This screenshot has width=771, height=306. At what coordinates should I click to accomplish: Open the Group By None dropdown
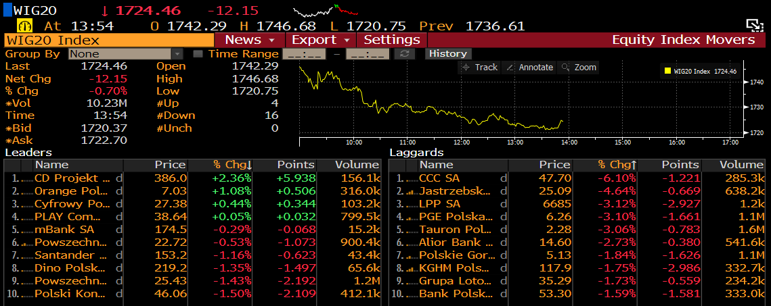pos(126,54)
